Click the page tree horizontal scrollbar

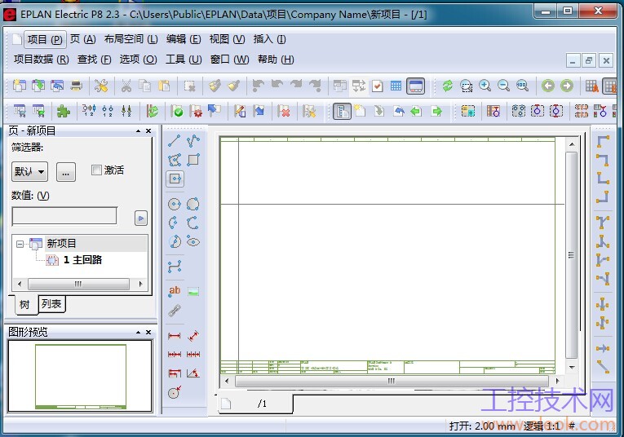79,284
